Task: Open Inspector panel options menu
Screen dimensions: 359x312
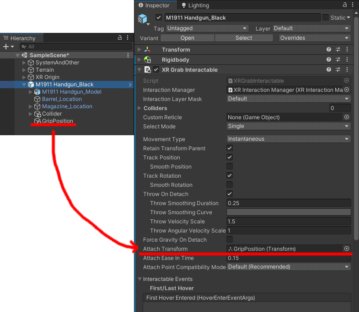Action: point(353,5)
